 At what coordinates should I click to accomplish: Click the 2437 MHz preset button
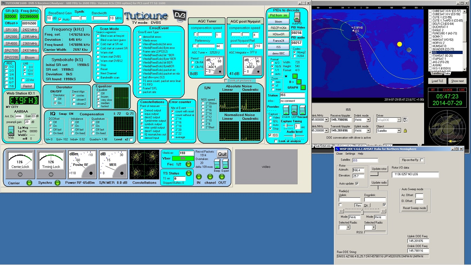coord(30,50)
